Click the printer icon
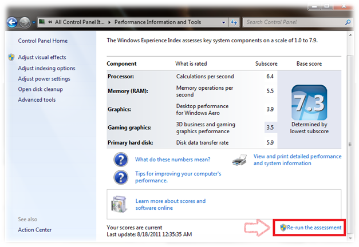 pos(239,160)
